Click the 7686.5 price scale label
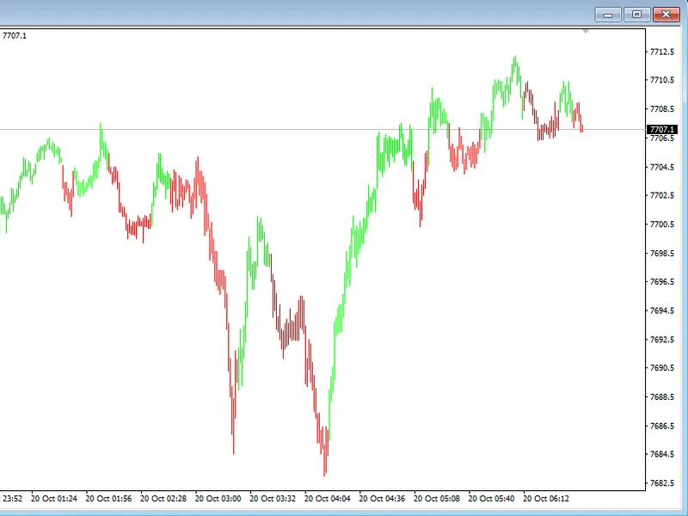The height and width of the screenshot is (516, 688). [x=662, y=426]
